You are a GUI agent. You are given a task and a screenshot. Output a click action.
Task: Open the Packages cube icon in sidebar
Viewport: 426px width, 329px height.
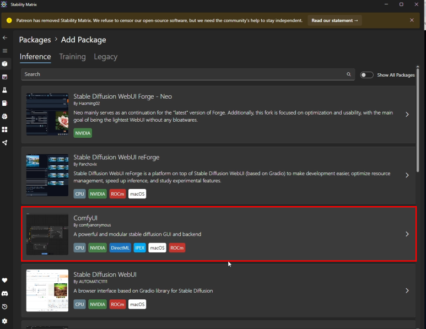[x=5, y=64]
